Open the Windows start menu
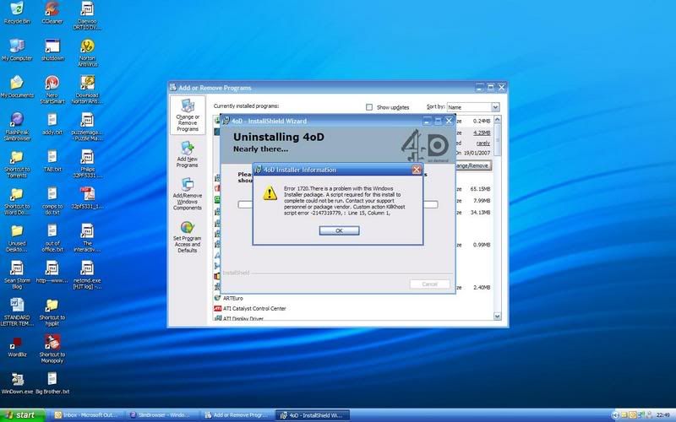The height and width of the screenshot is (422, 676). 23,415
